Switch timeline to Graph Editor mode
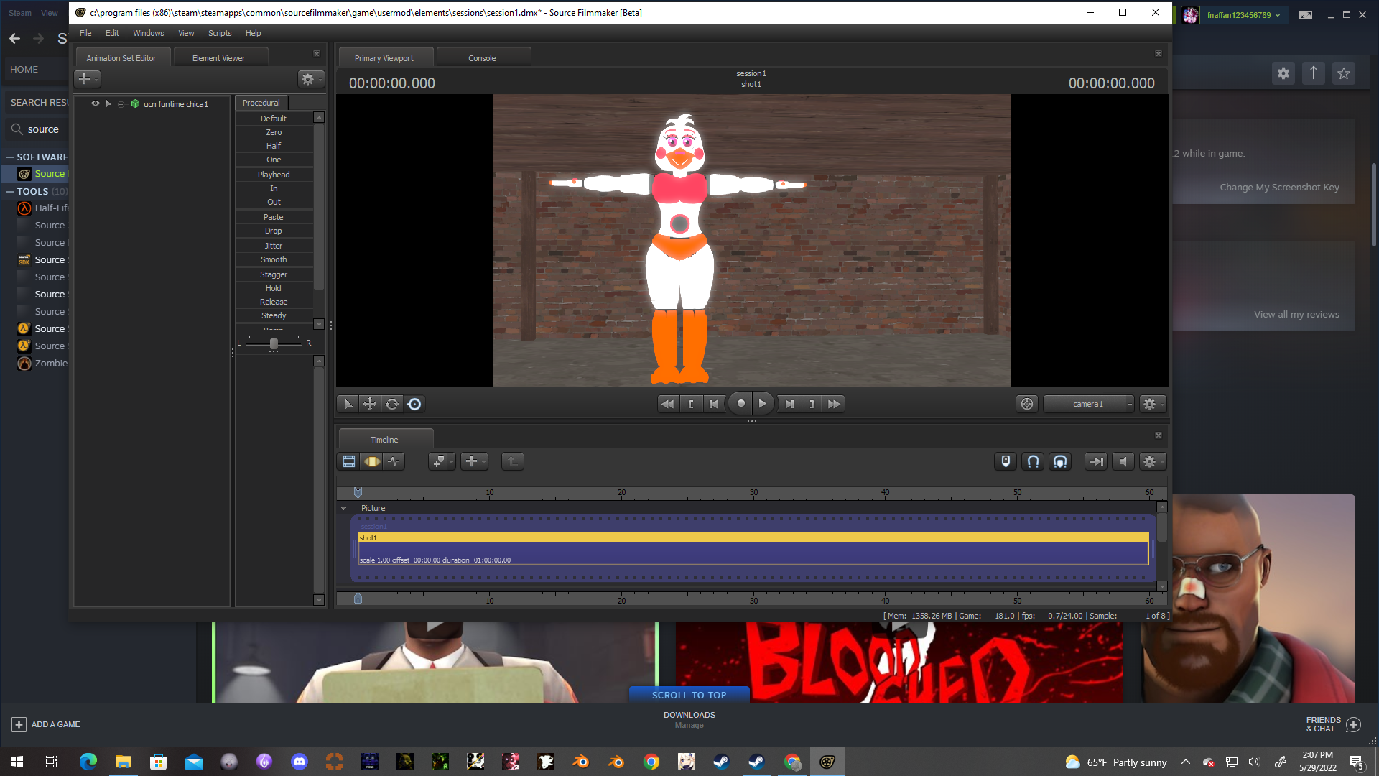1379x776 pixels. coord(394,461)
